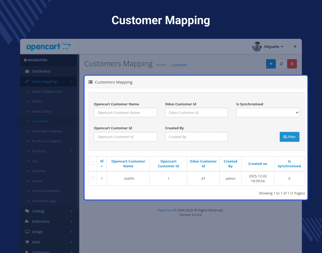
Task: Open the Currency menu item
Action: click(39, 171)
